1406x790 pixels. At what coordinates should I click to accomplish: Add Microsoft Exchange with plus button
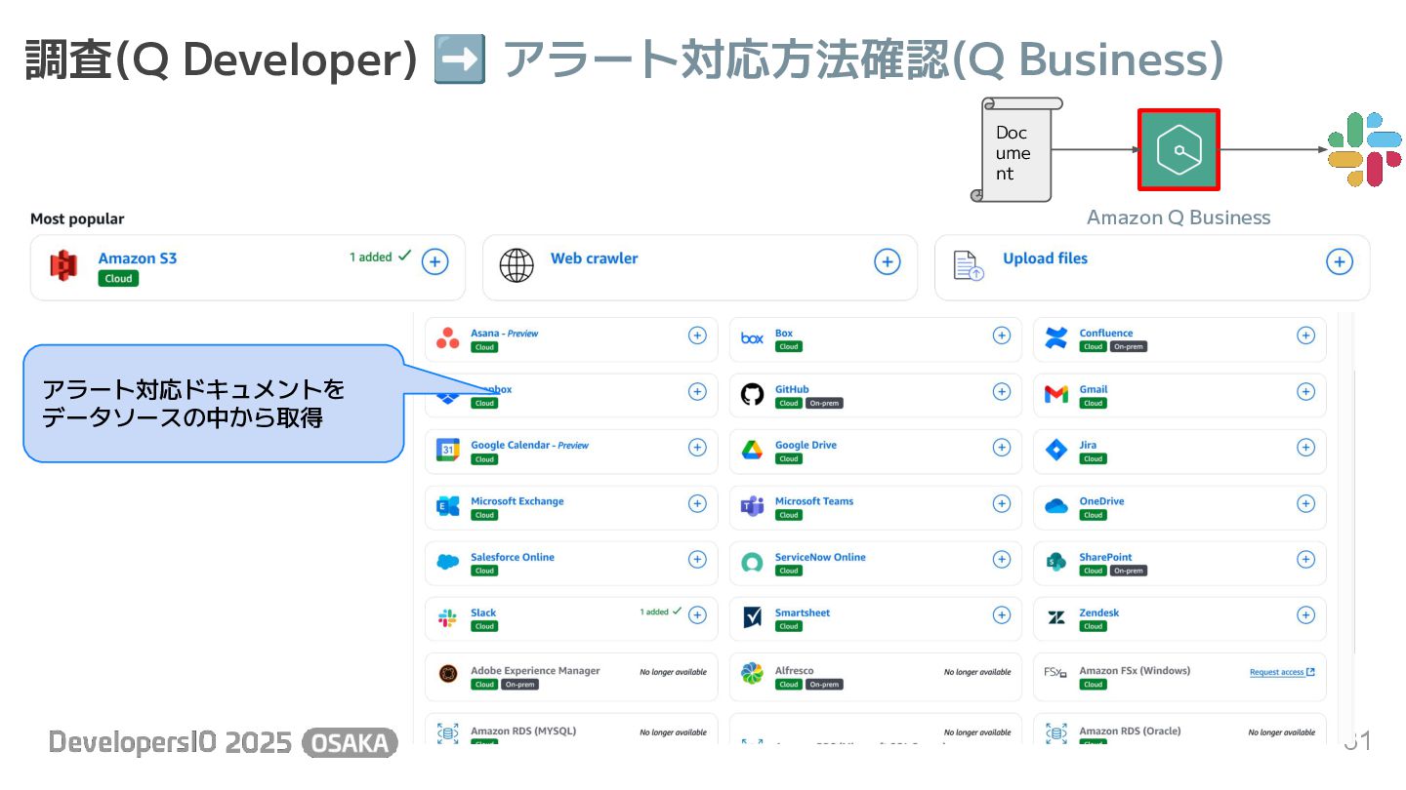(697, 503)
